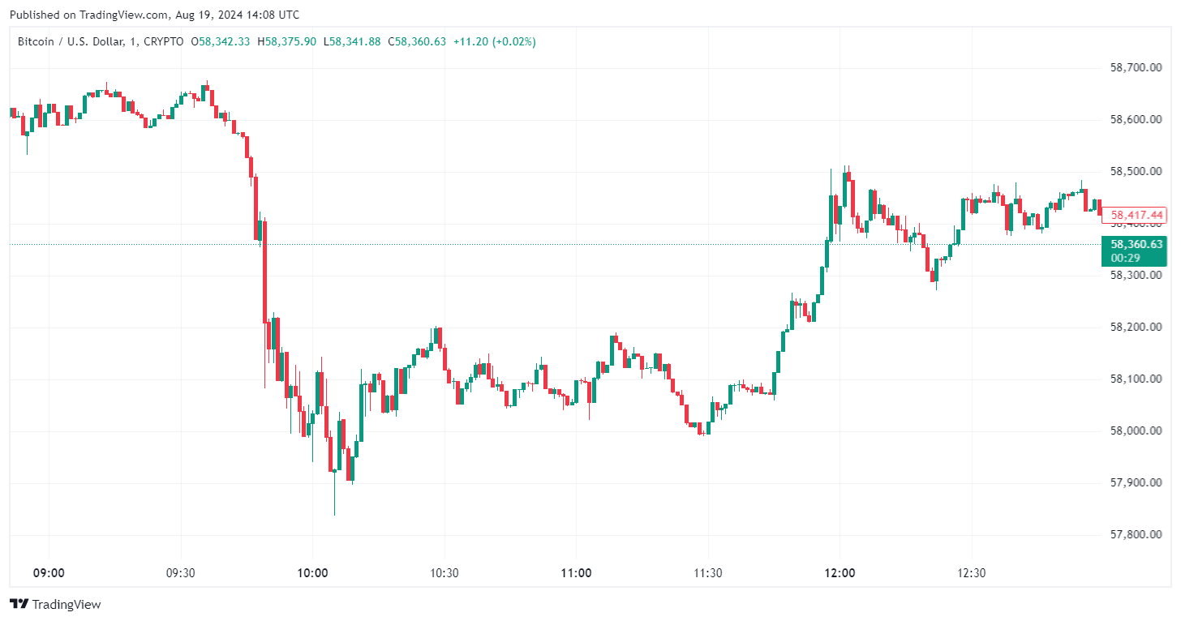Viewport: 1181px width, 621px height.
Task: Click the 09:30 time axis label
Action: [180, 573]
